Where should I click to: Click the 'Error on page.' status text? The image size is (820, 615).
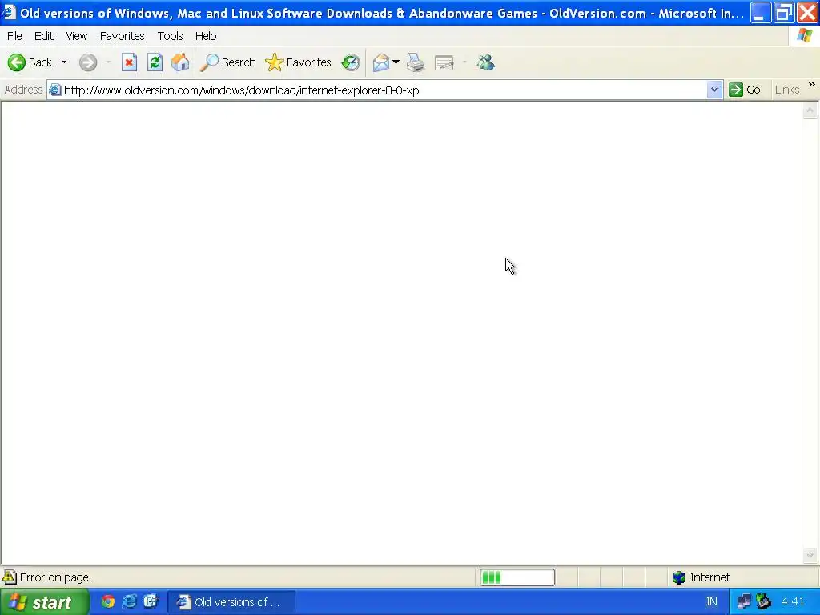[x=55, y=577]
